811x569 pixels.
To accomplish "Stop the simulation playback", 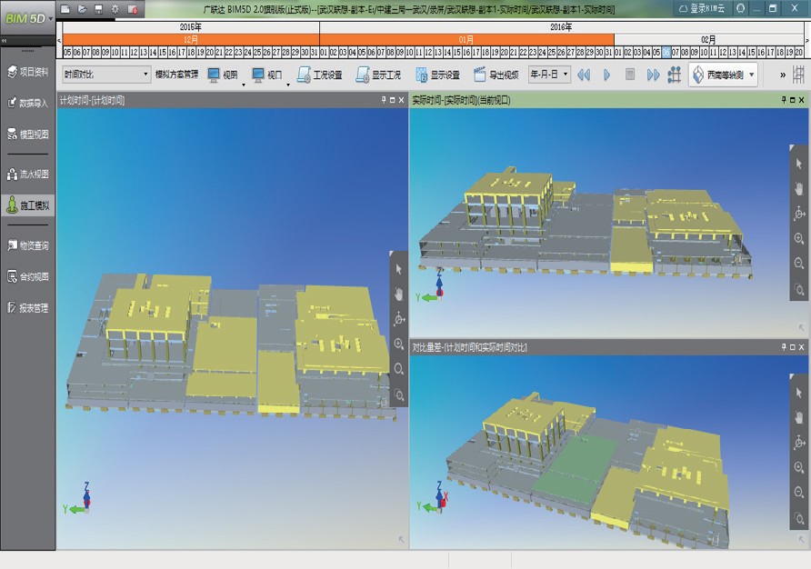I will coord(630,75).
